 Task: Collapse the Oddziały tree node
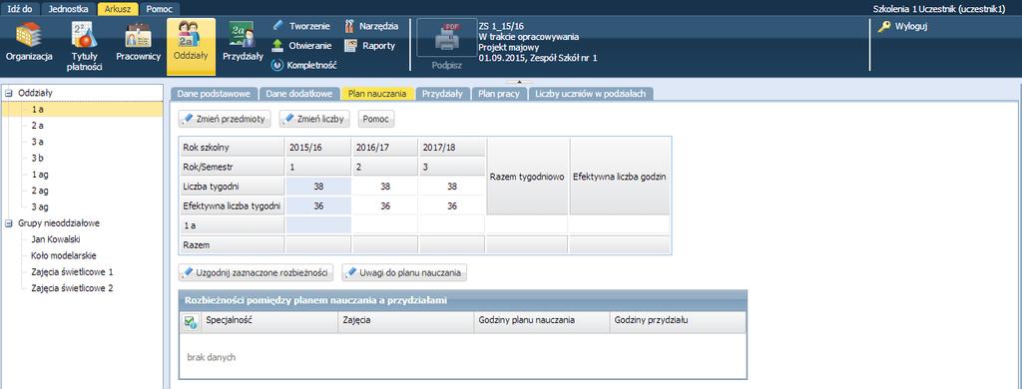[9, 93]
